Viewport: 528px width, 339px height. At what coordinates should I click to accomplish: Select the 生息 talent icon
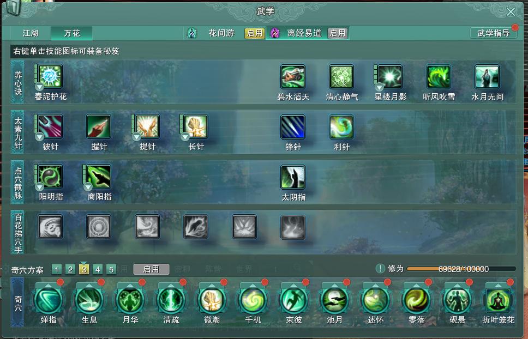pos(89,300)
